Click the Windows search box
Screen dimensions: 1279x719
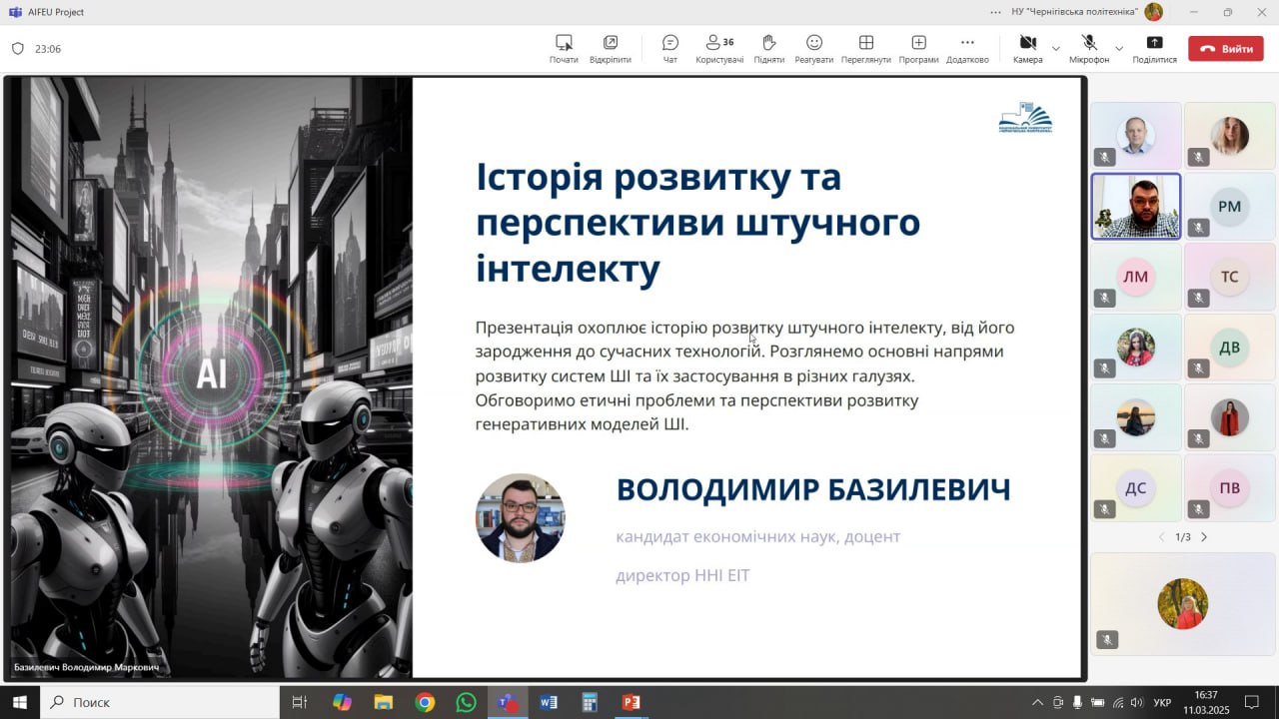160,702
